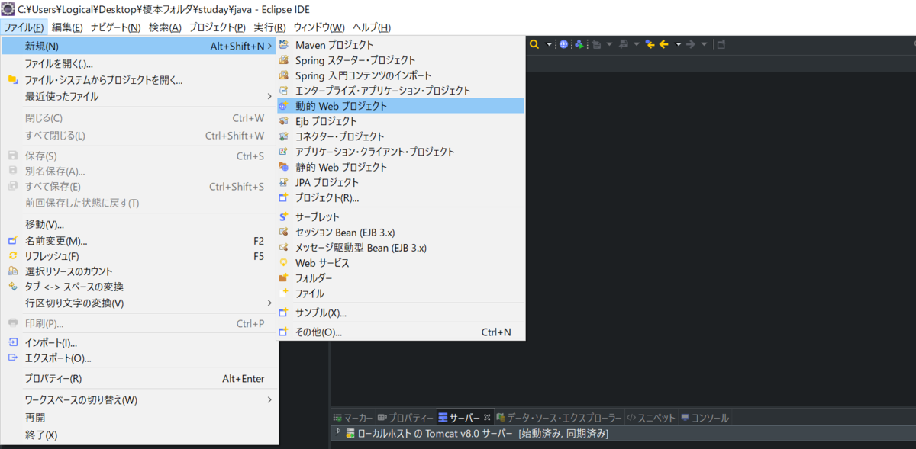Click the yellow search magnifier toolbar icon
916x449 pixels.
click(x=534, y=44)
